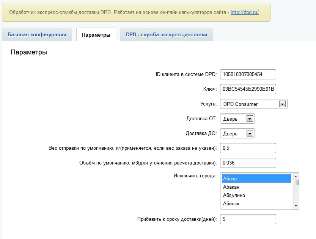Click the default weight field (0.5)

click(248, 148)
